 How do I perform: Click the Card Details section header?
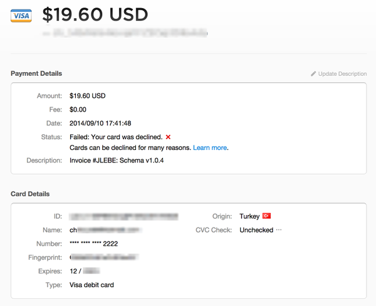30,194
